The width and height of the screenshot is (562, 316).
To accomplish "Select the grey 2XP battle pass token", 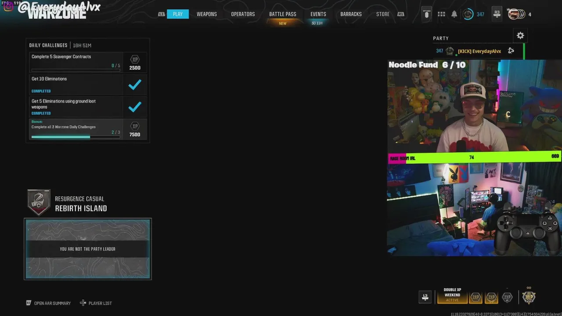I will [507, 298].
